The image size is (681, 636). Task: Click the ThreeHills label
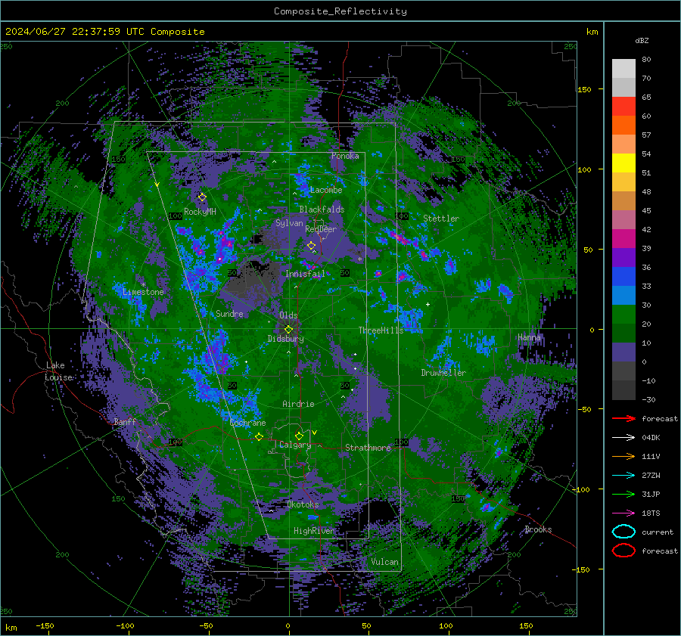pos(381,330)
